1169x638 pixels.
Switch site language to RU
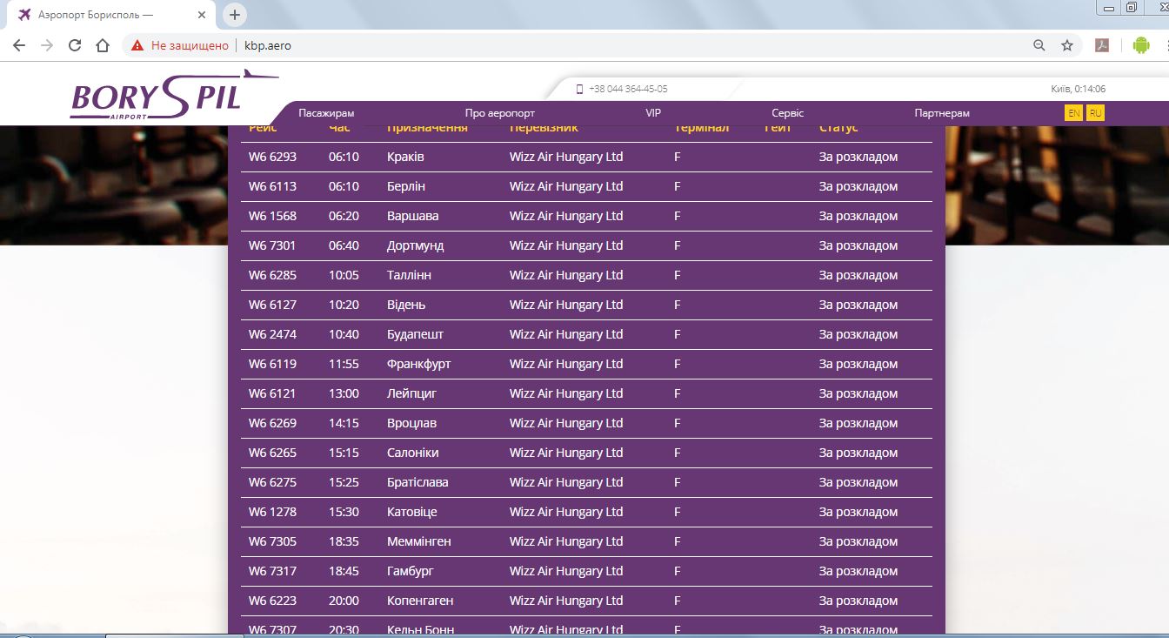tap(1095, 113)
